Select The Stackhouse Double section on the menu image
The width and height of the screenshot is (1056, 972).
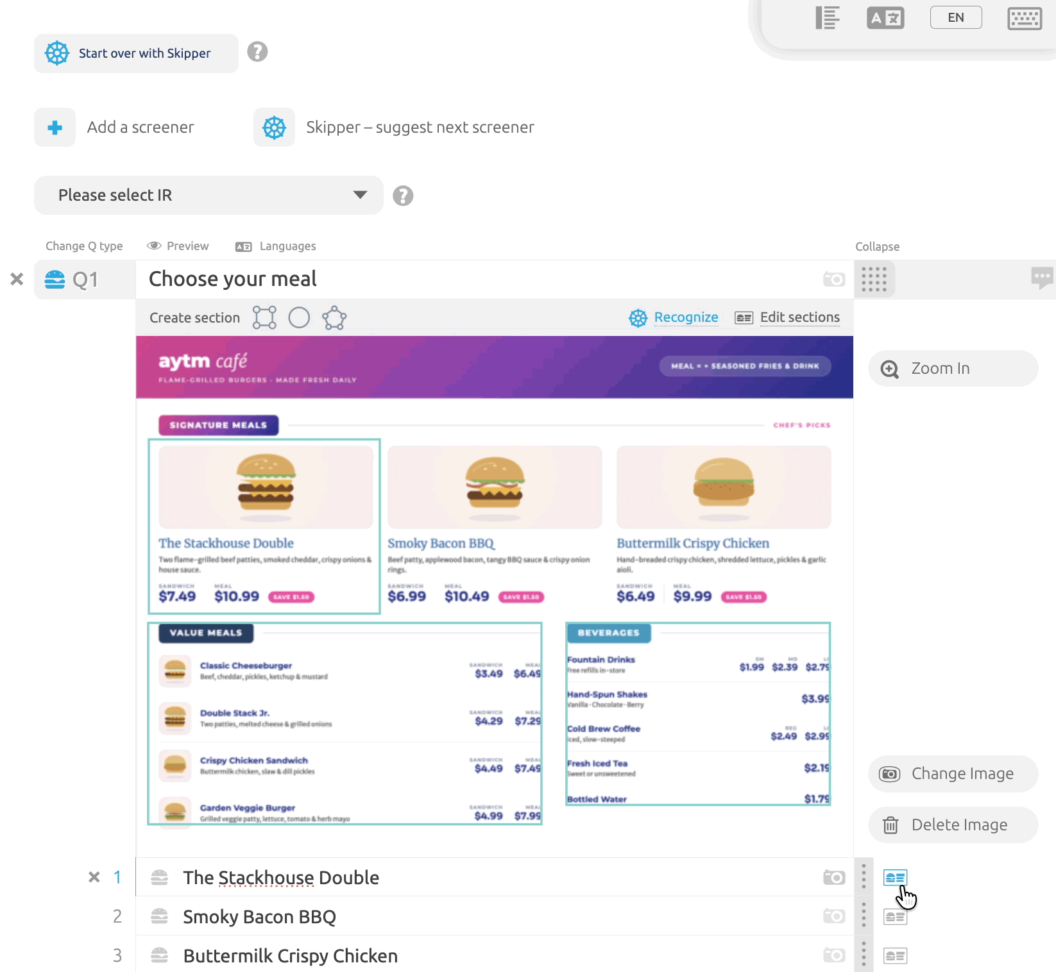pyautogui.click(x=264, y=526)
